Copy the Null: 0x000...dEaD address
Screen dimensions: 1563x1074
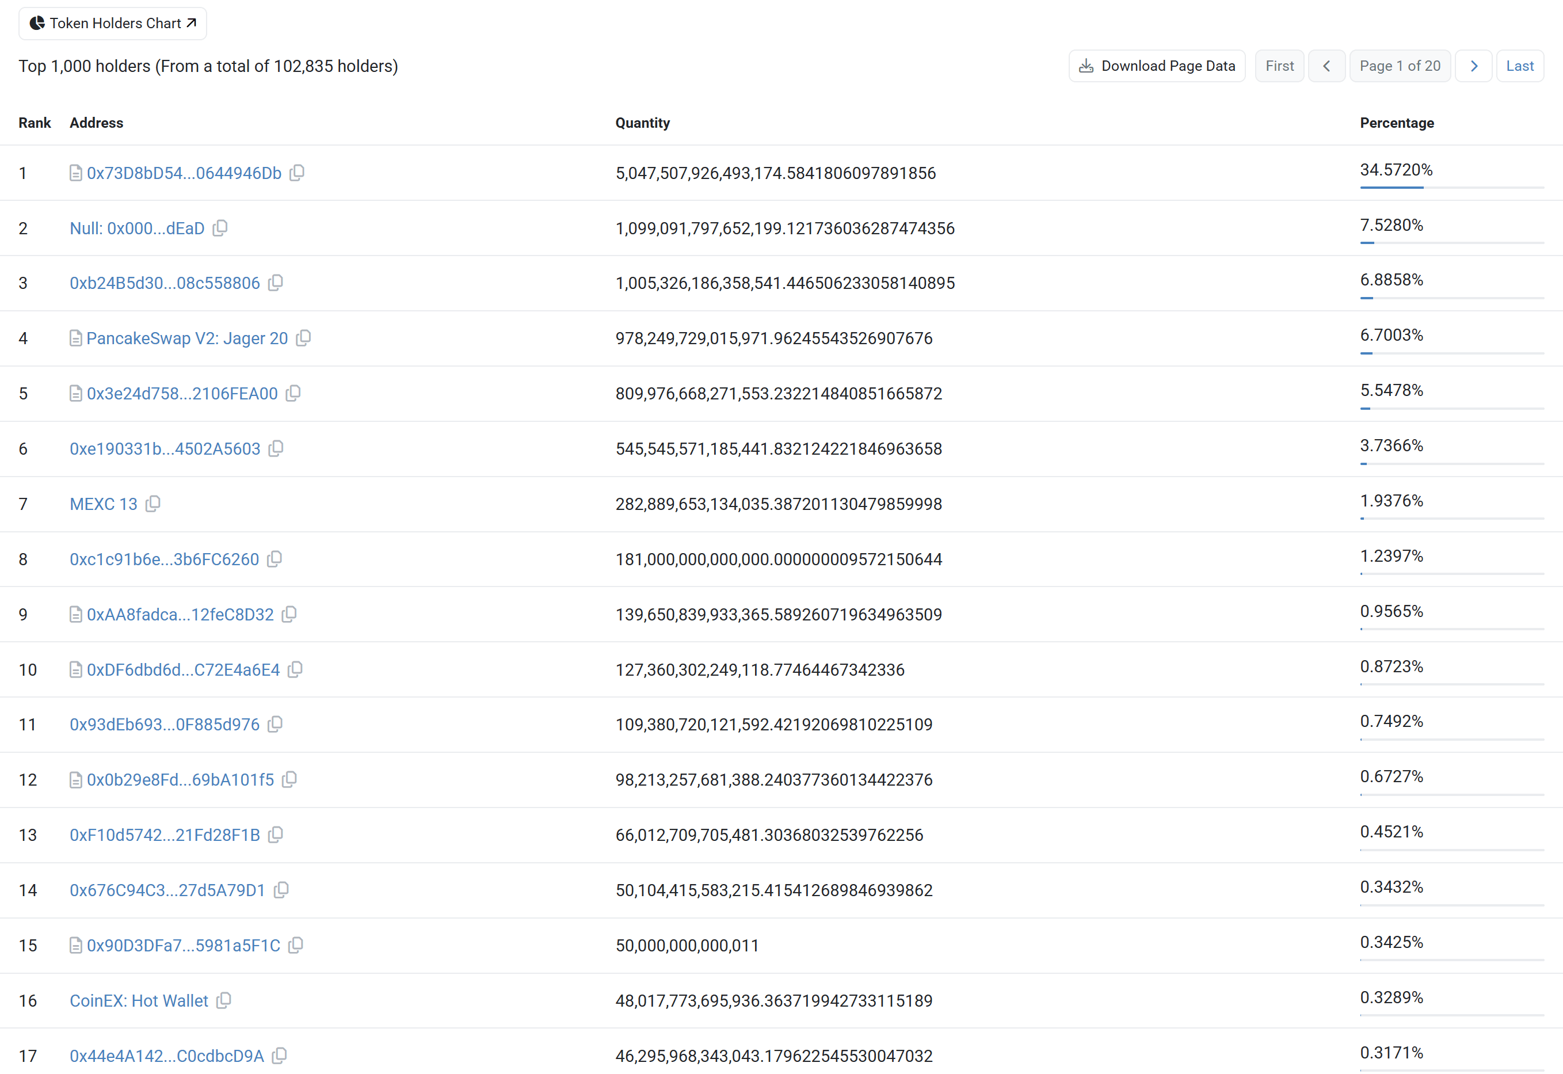pos(220,228)
